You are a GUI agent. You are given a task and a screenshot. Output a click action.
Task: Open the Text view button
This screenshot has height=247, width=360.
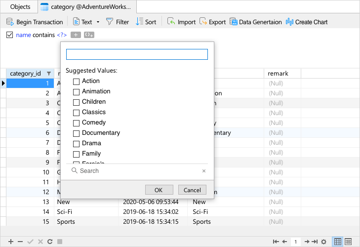tap(82, 22)
